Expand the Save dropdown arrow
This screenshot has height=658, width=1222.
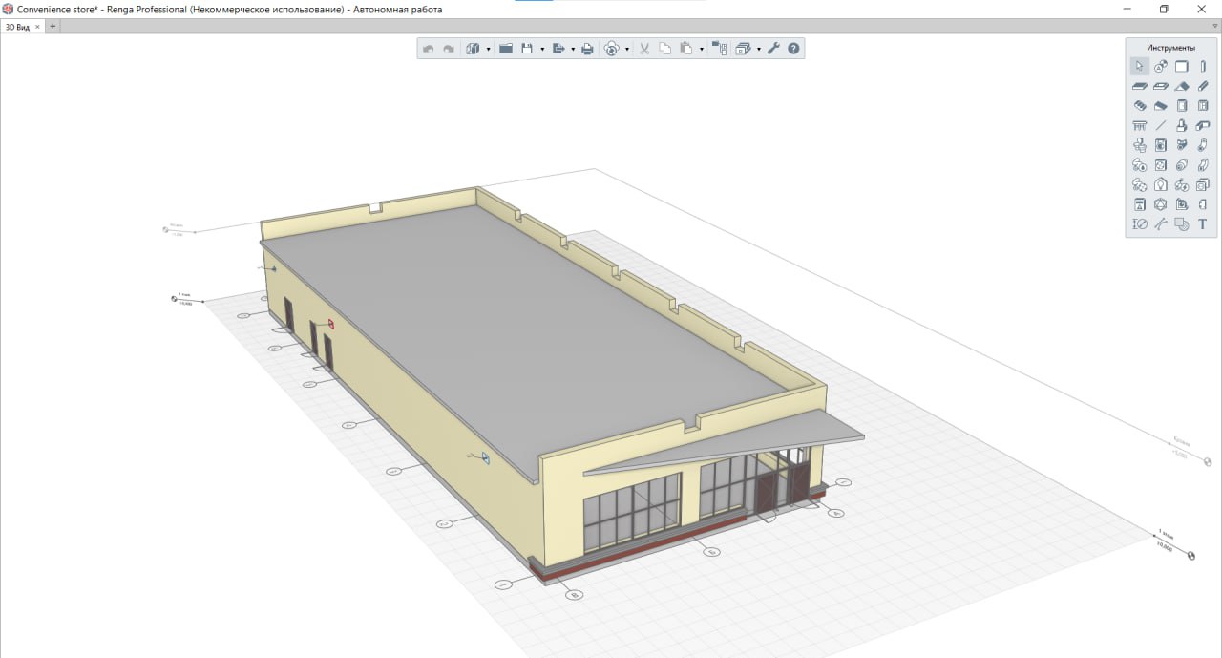click(x=541, y=49)
